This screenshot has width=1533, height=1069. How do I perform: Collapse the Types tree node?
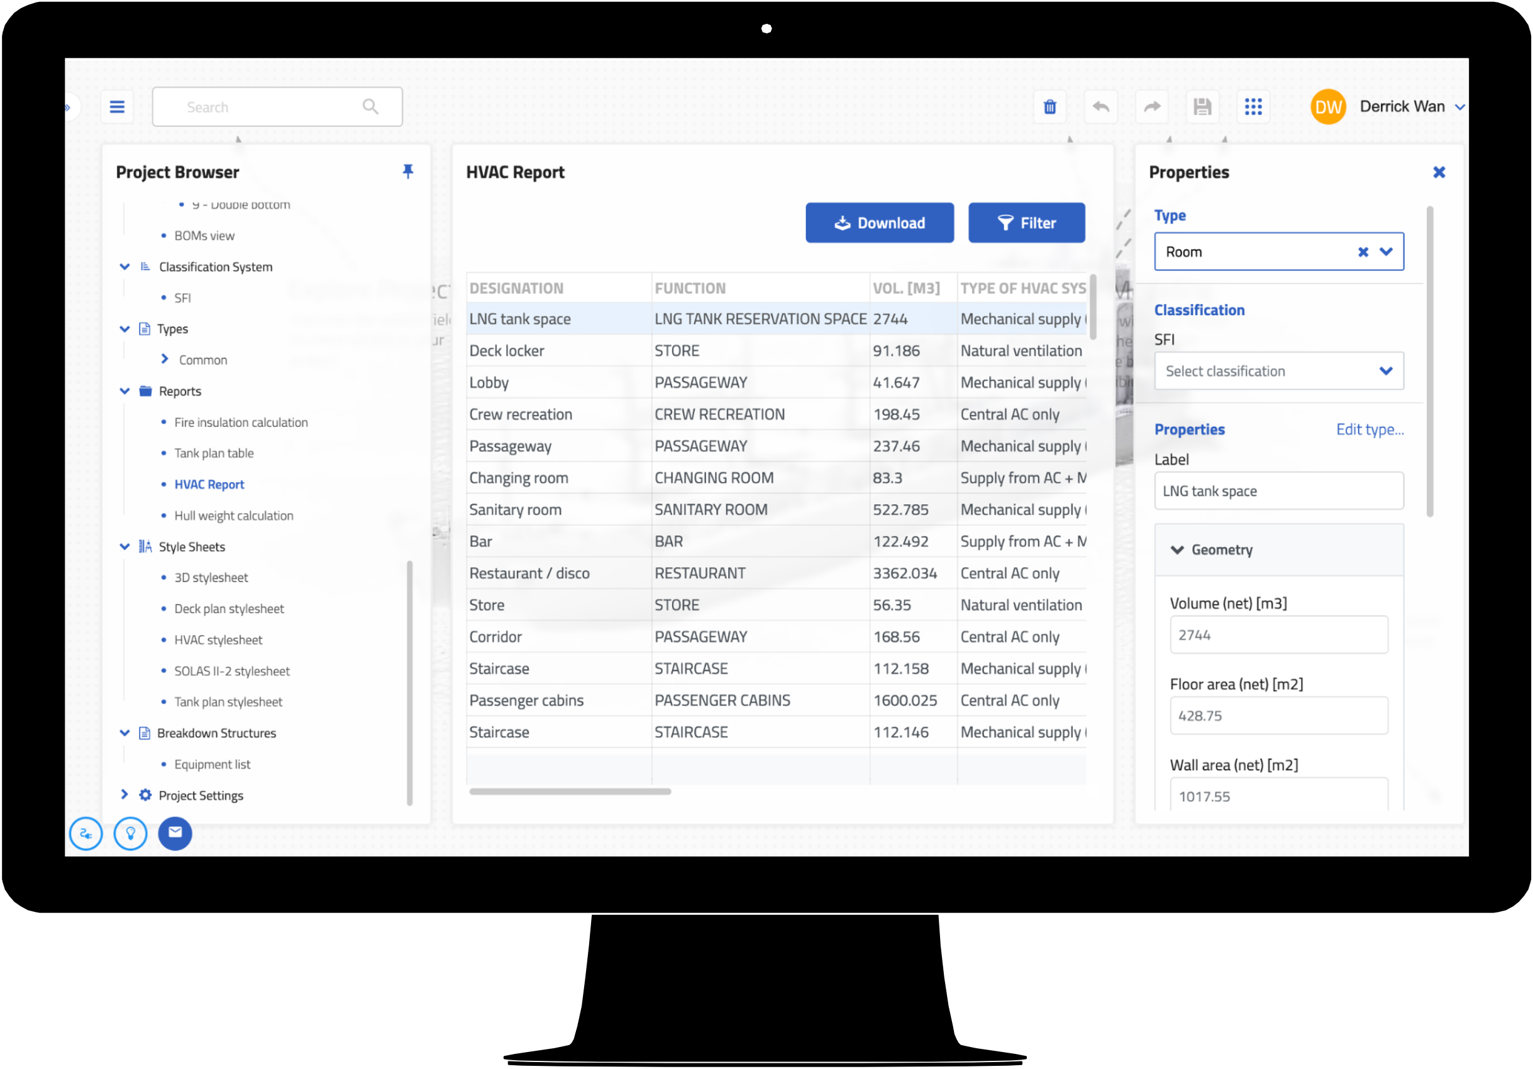[125, 328]
